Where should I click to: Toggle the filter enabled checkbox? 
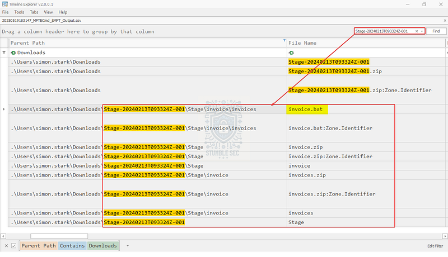[x=13, y=246]
